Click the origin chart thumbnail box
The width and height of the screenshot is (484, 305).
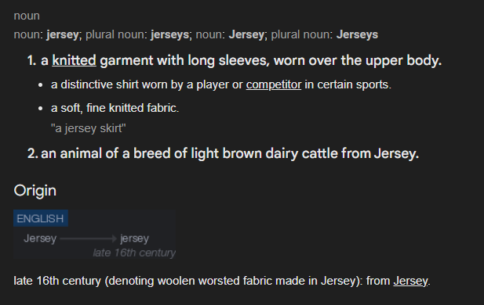[95, 235]
